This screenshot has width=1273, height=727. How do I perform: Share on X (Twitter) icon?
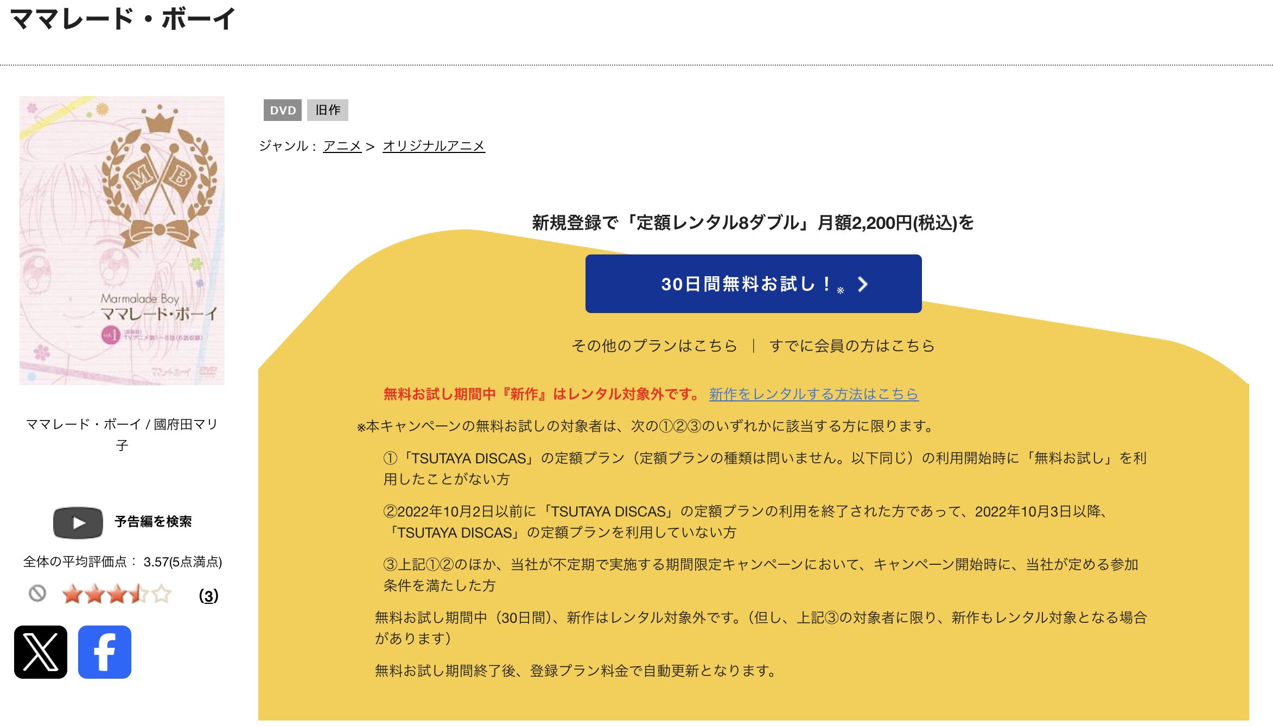click(41, 652)
